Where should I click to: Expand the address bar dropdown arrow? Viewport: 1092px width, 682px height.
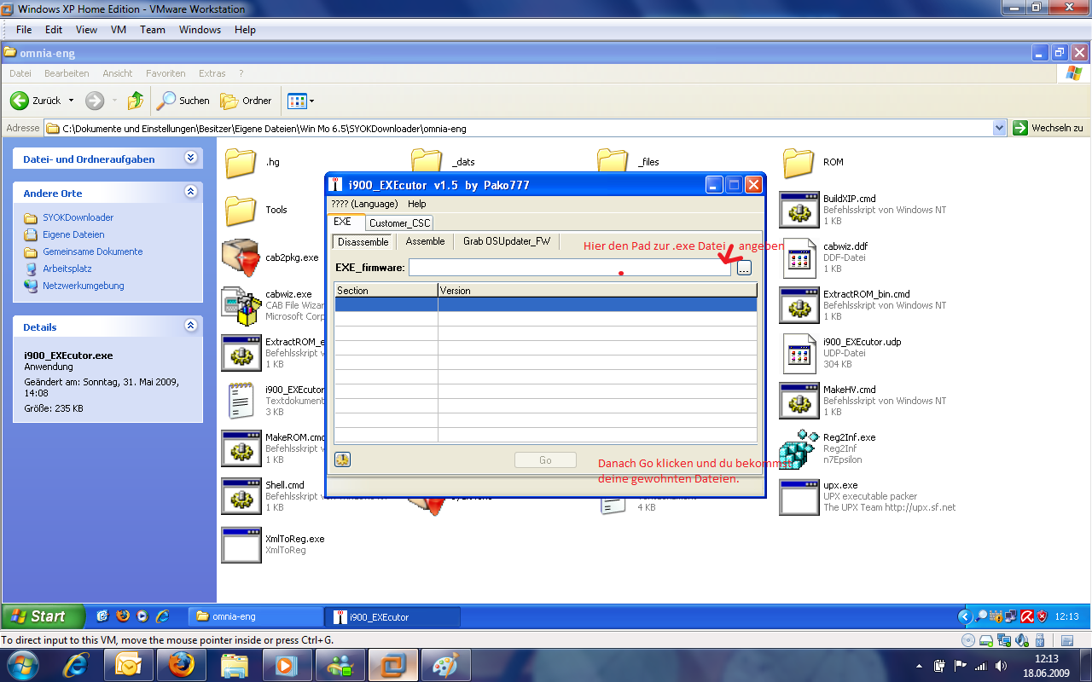[x=1000, y=129]
